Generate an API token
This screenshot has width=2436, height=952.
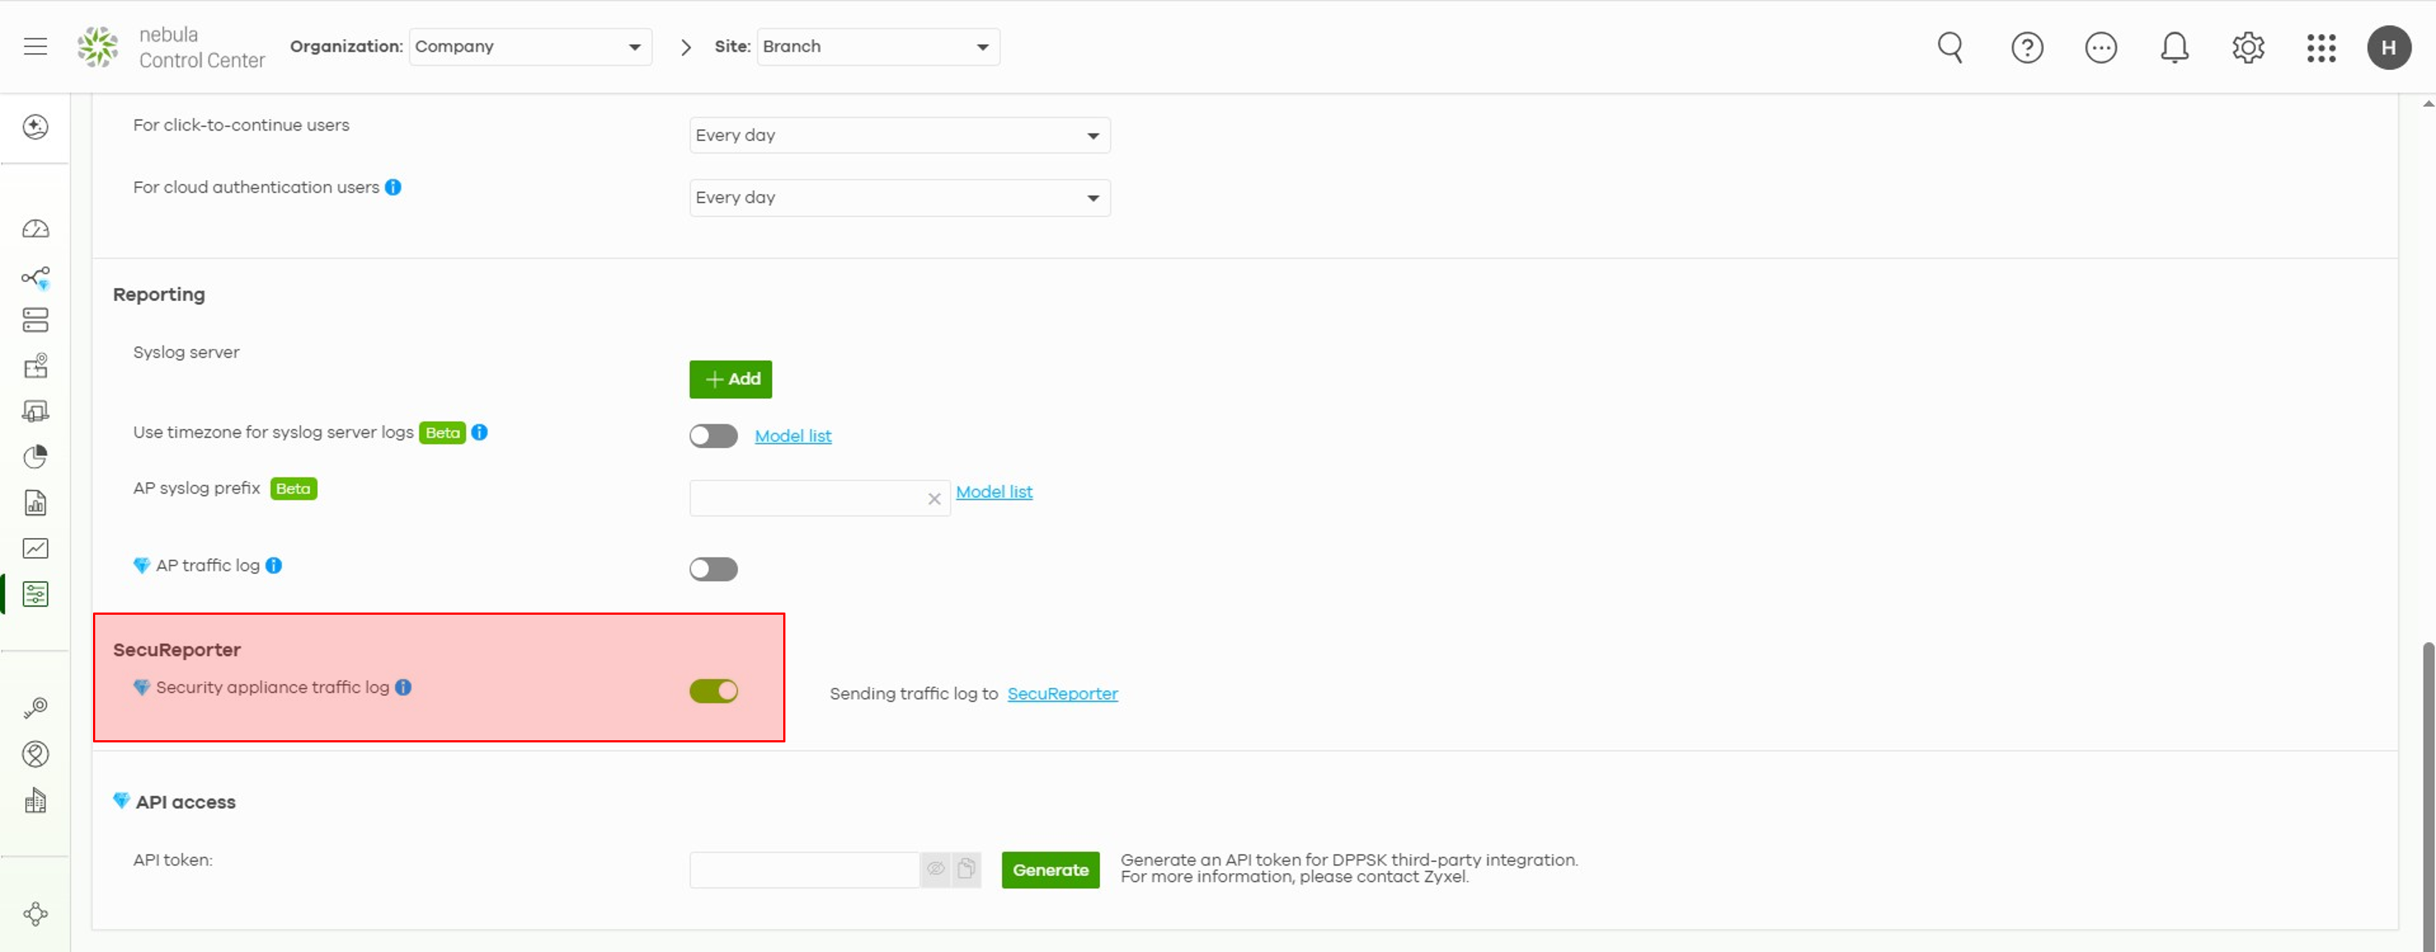1050,870
